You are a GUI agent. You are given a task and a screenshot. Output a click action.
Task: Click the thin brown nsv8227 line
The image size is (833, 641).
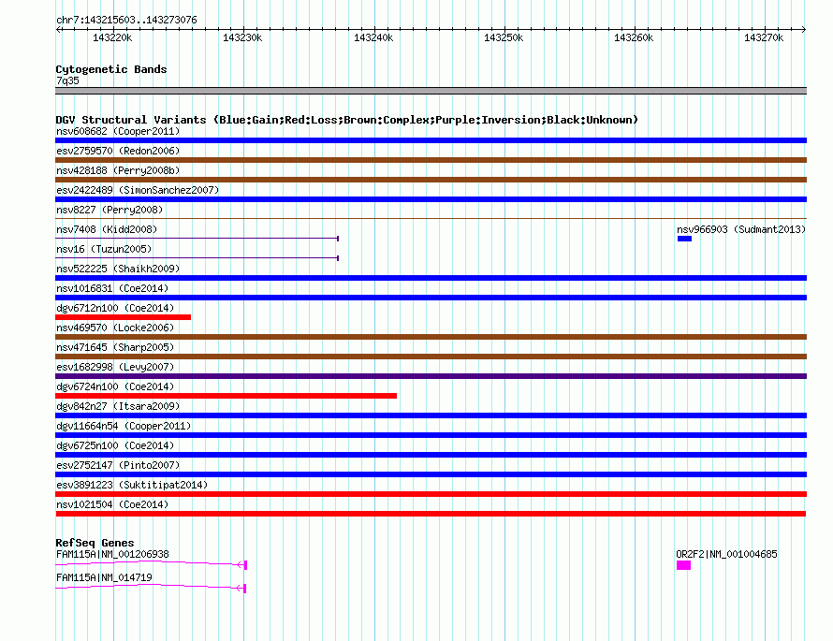(x=431, y=218)
